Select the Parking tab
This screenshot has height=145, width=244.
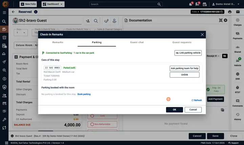pos(97,42)
